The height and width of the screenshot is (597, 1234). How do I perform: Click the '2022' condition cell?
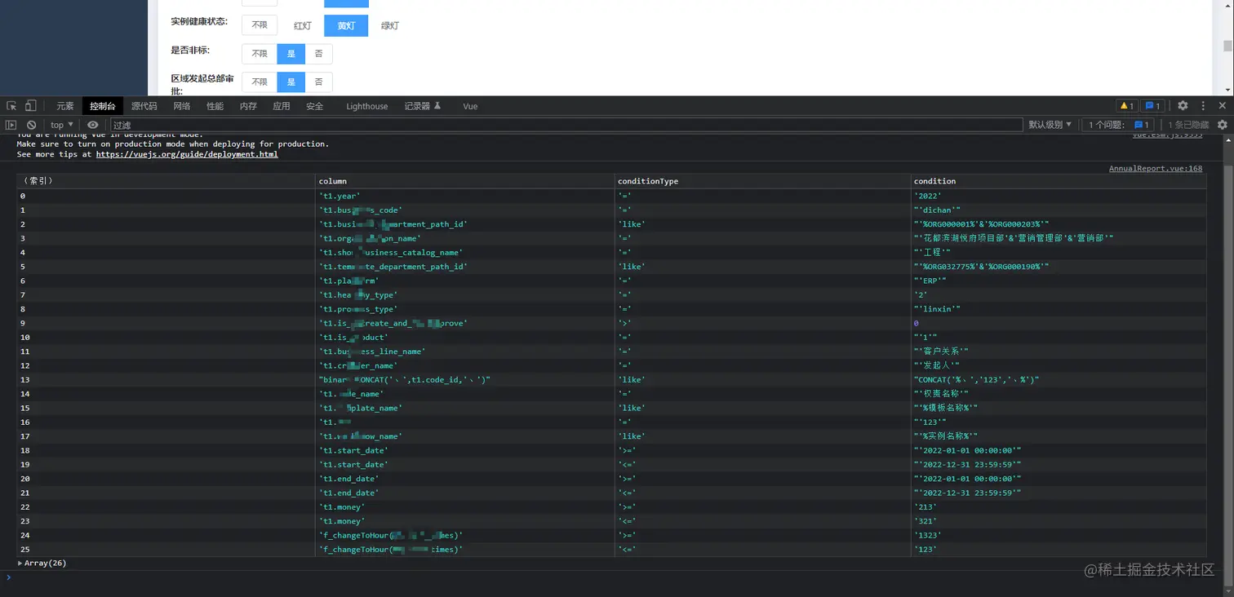(1059, 196)
